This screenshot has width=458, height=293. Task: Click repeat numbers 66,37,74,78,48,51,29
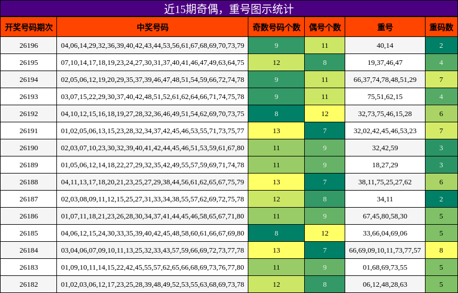point(385,80)
